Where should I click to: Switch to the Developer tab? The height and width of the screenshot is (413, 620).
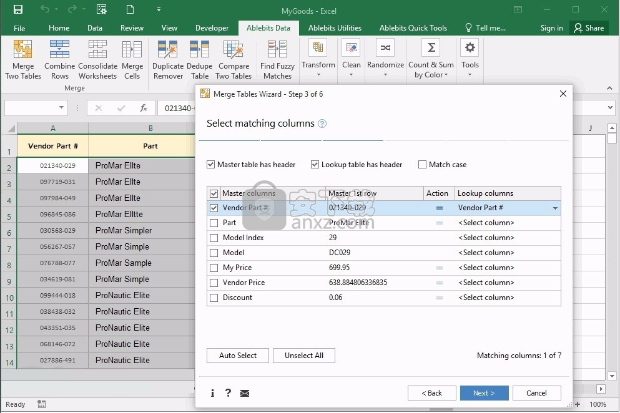coord(212,28)
